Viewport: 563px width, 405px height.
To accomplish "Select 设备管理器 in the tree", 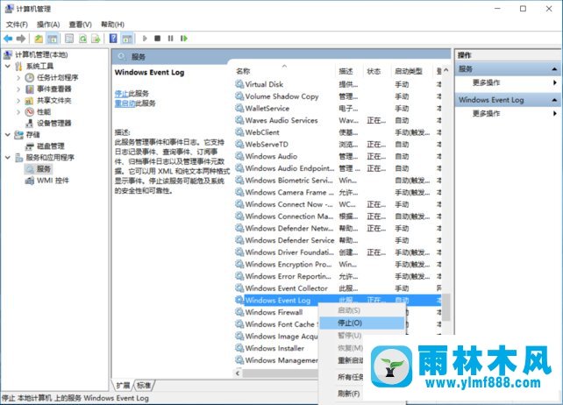I will (53, 123).
